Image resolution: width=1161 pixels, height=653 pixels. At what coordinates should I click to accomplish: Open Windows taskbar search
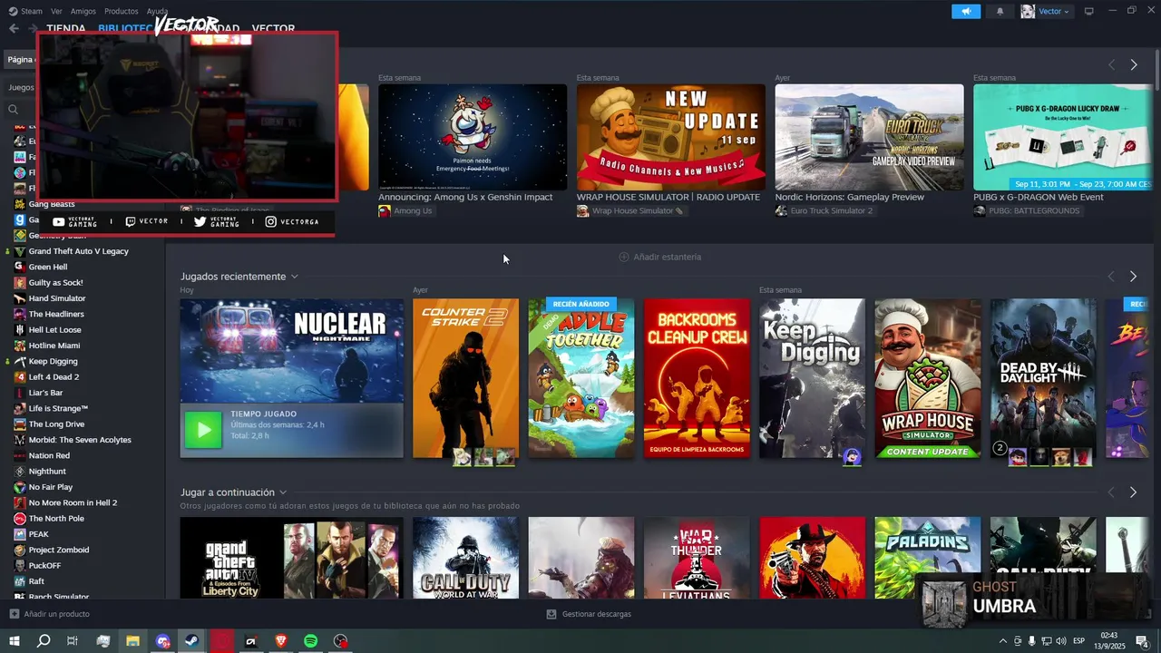pyautogui.click(x=44, y=641)
